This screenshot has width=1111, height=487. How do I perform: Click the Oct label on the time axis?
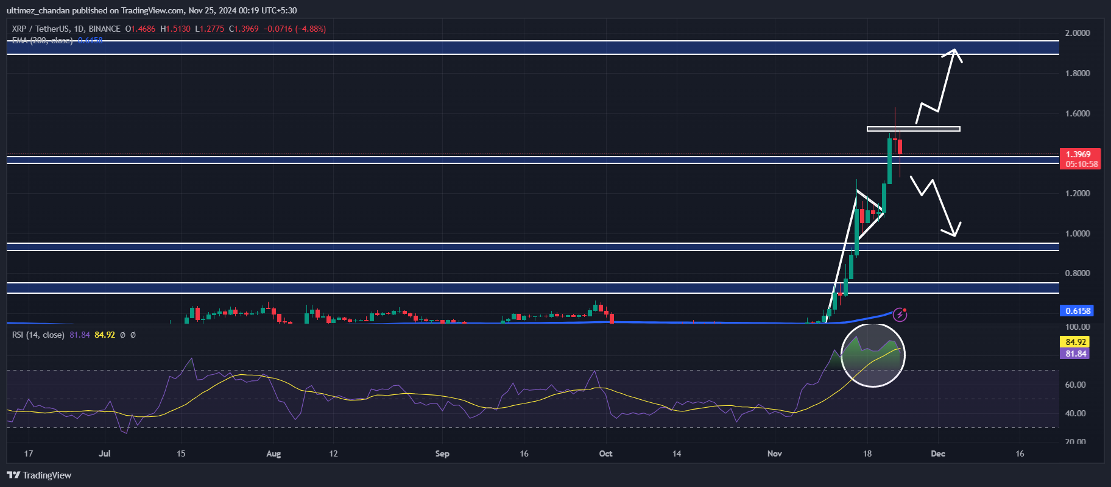click(605, 453)
